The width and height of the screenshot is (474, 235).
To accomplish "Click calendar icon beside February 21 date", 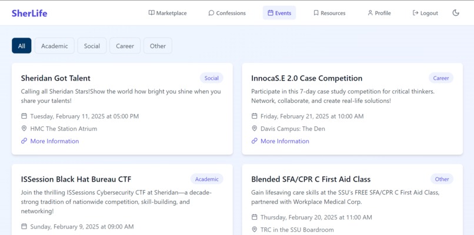I will 255,116.
